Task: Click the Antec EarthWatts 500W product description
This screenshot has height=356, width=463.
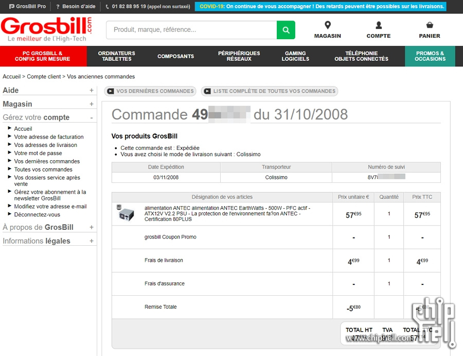Action: tap(227, 213)
